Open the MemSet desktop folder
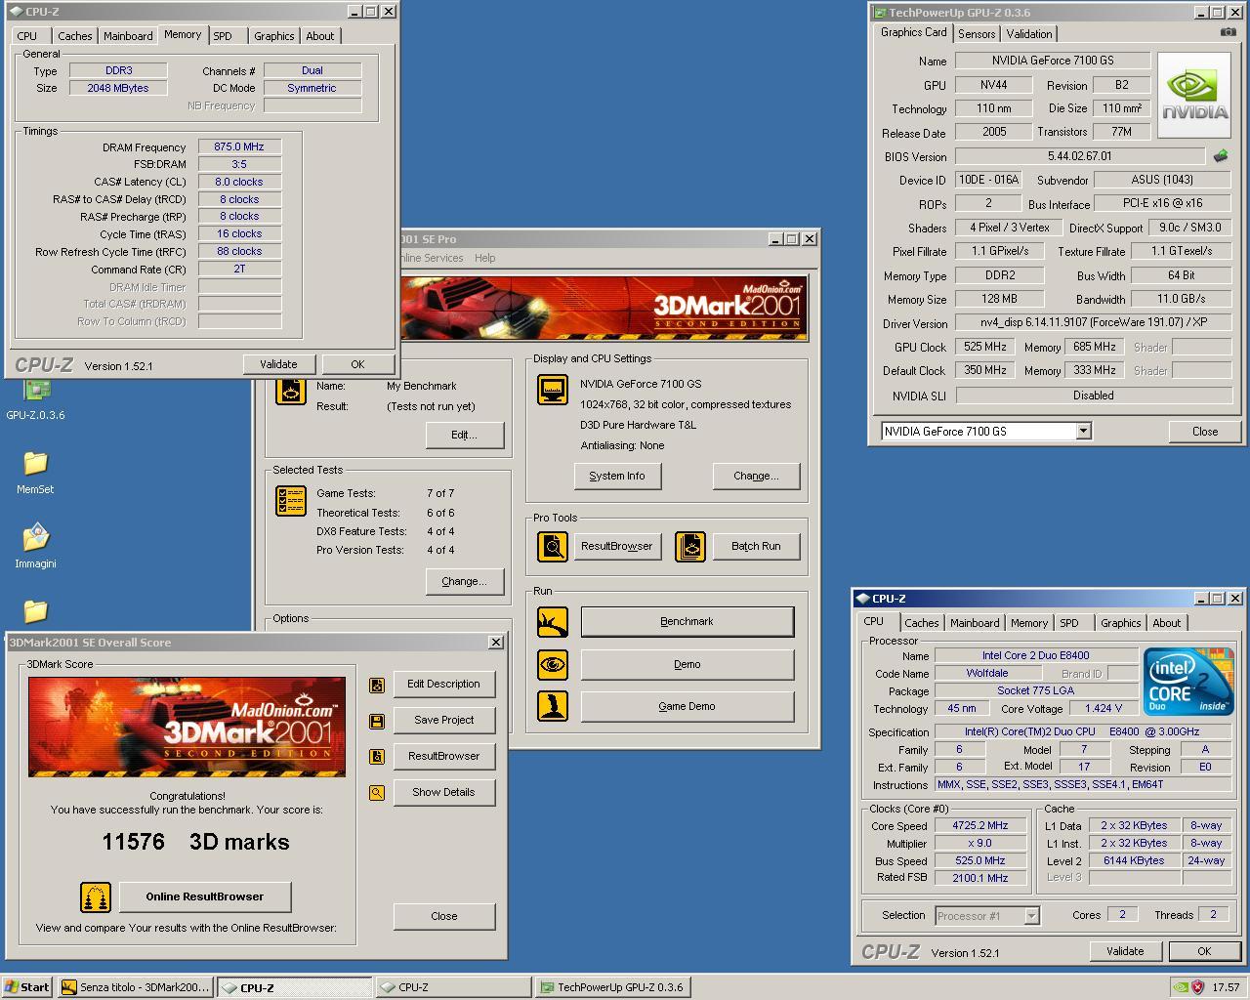 (x=35, y=472)
